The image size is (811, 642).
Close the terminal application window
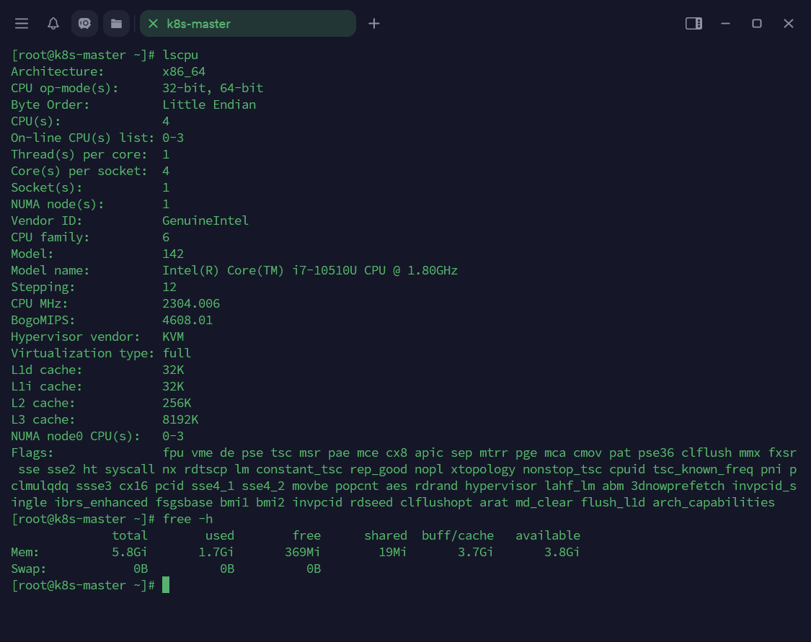click(x=789, y=24)
